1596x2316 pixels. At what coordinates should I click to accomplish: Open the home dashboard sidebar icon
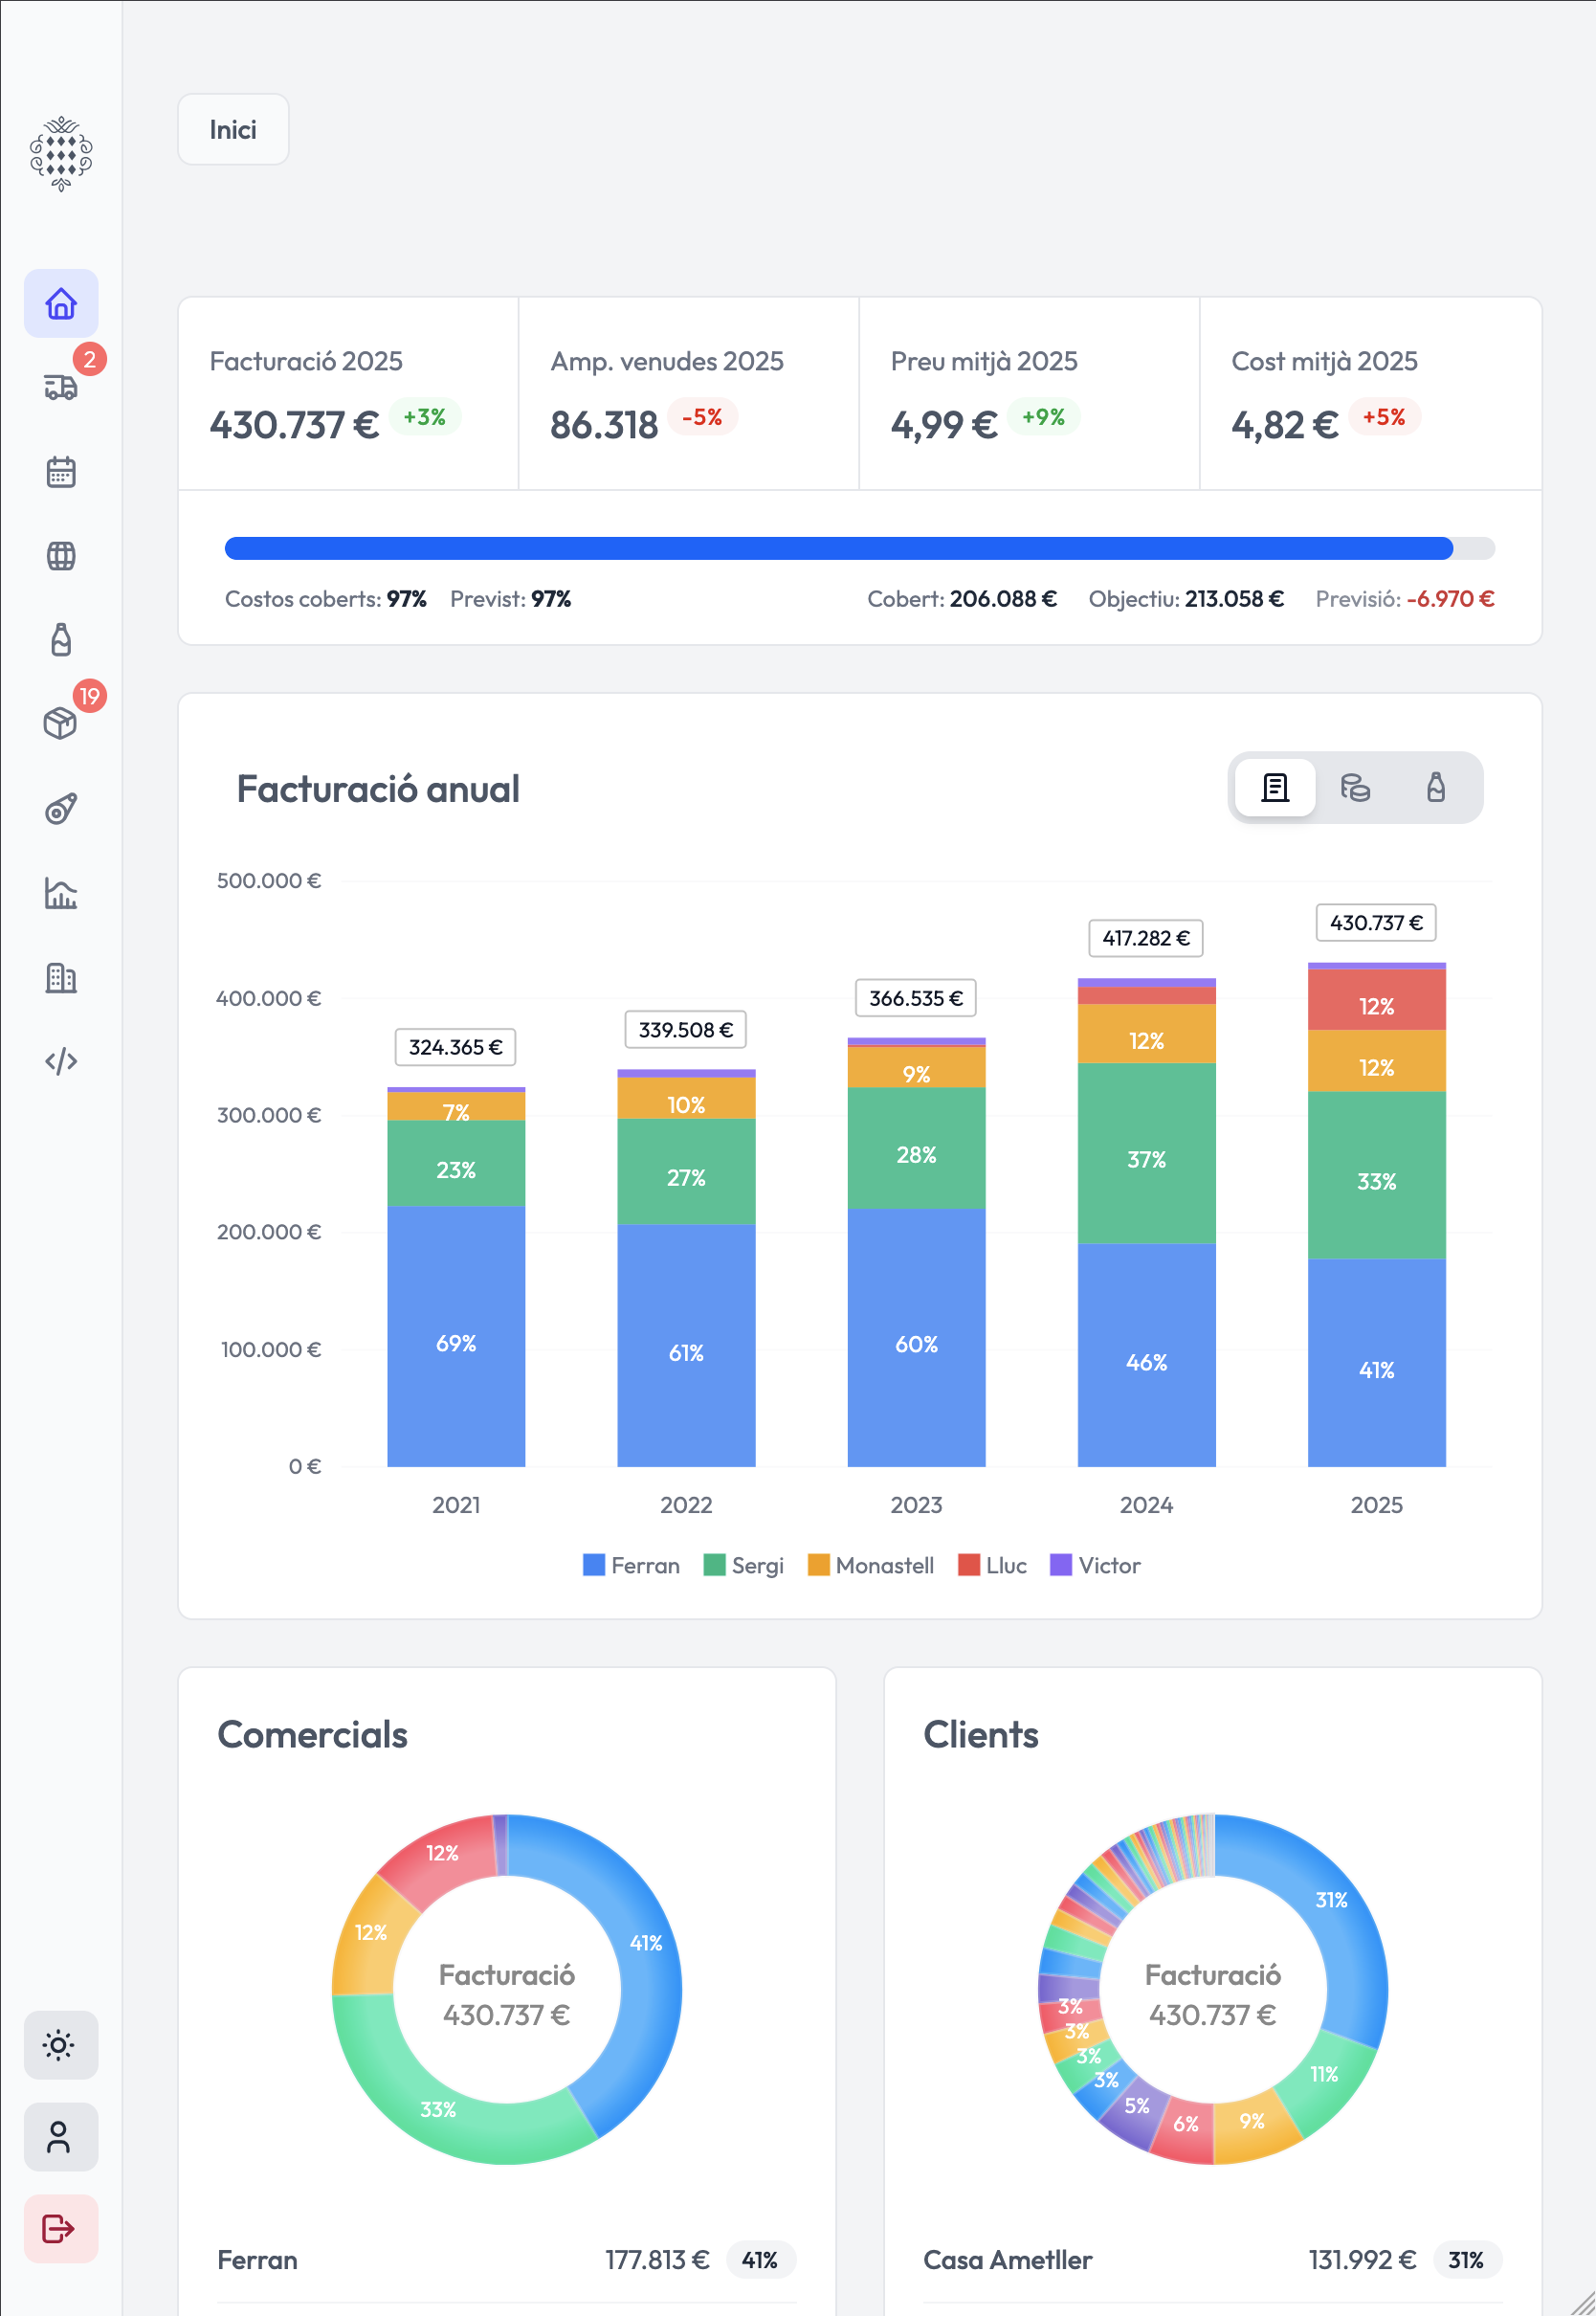pos(61,303)
